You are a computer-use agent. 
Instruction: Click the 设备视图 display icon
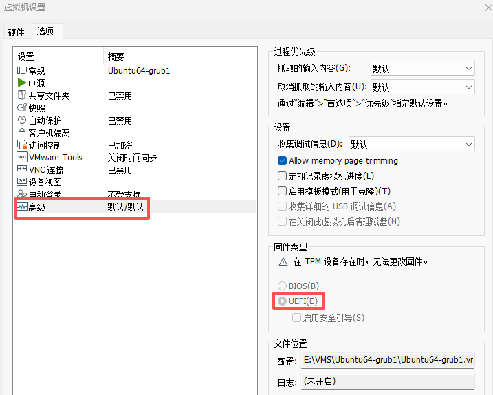tap(22, 182)
